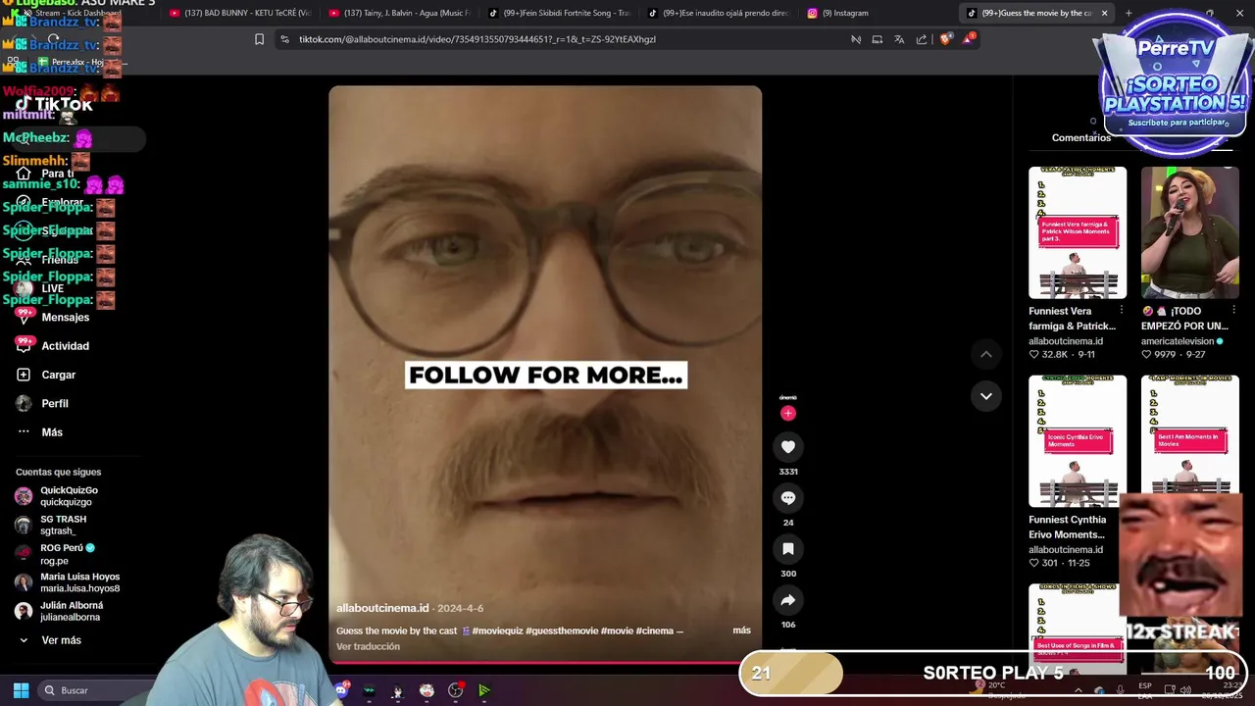Open Maria Luisa Hoyos followed account
1255x706 pixels.
[79, 582]
